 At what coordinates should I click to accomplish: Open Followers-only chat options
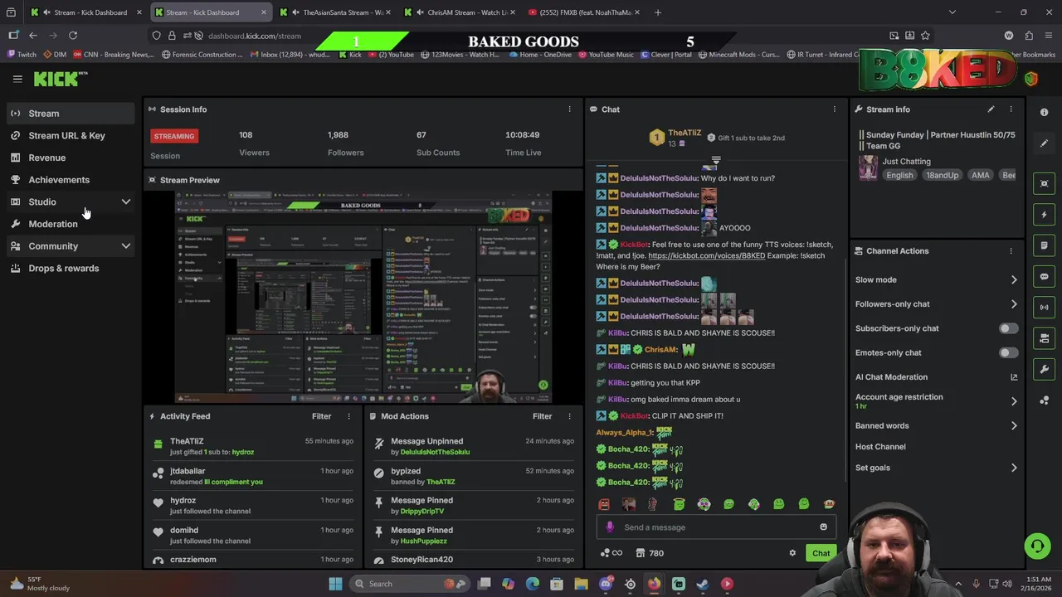[x=936, y=304]
